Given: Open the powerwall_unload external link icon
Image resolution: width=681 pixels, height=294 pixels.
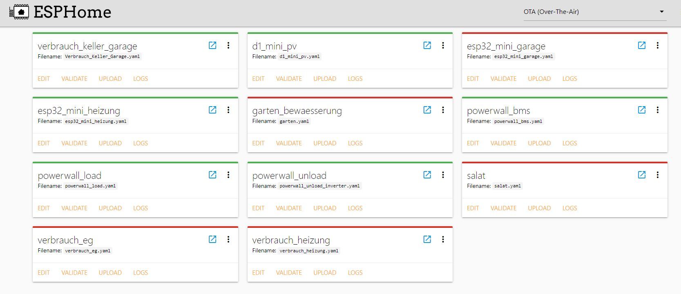Looking at the screenshot, I should (x=427, y=175).
